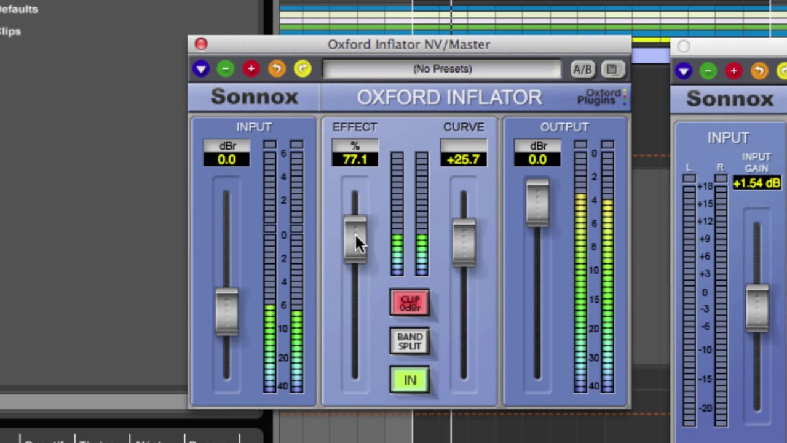
Task: Click green minus button in second plugin window
Action: (x=708, y=71)
